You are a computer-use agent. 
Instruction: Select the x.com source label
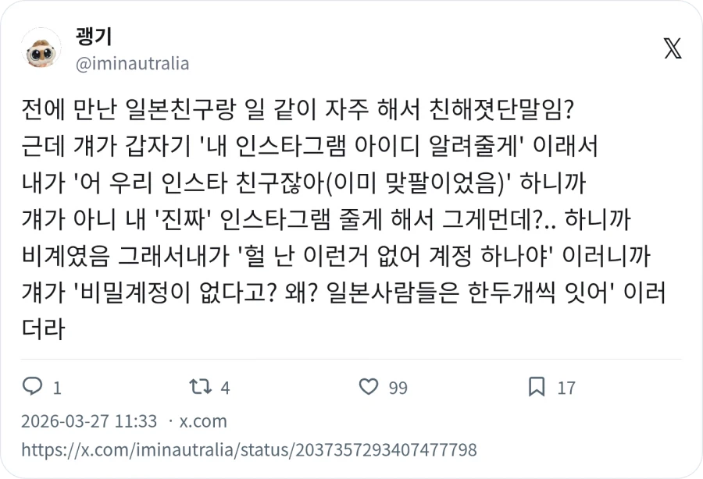(202, 420)
